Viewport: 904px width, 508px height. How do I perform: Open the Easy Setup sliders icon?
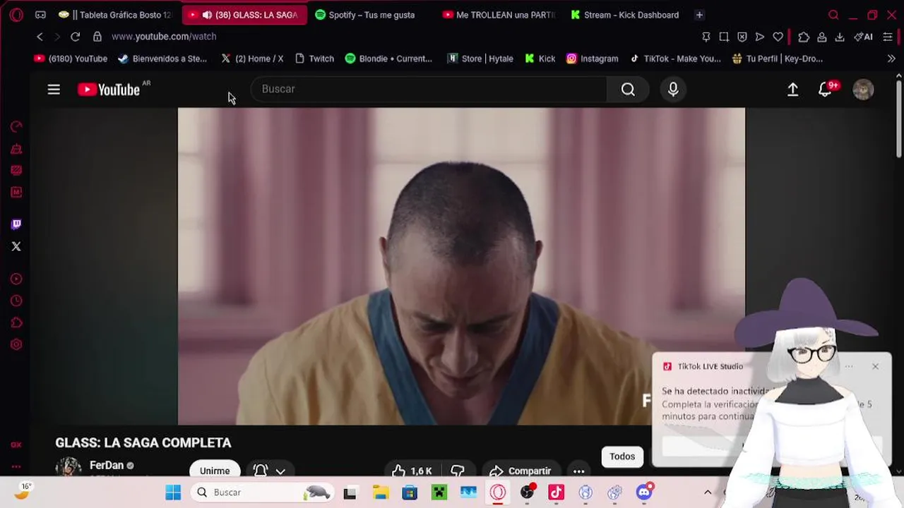pyautogui.click(x=888, y=37)
